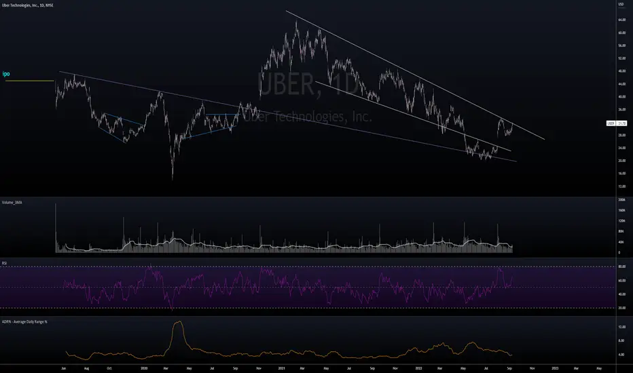The width and height of the screenshot is (633, 373).
Task: Select the olive IPO price level line
Action: [29, 81]
